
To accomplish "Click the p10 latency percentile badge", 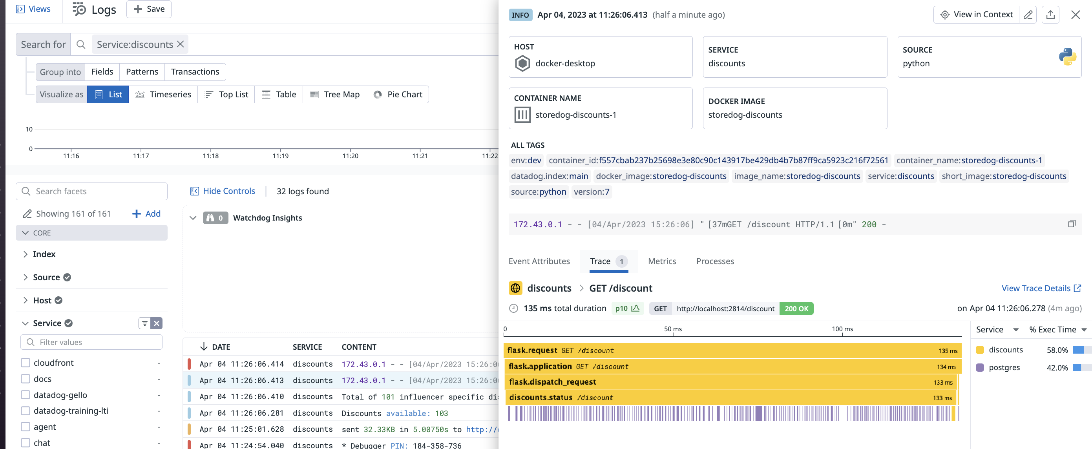I will point(627,308).
